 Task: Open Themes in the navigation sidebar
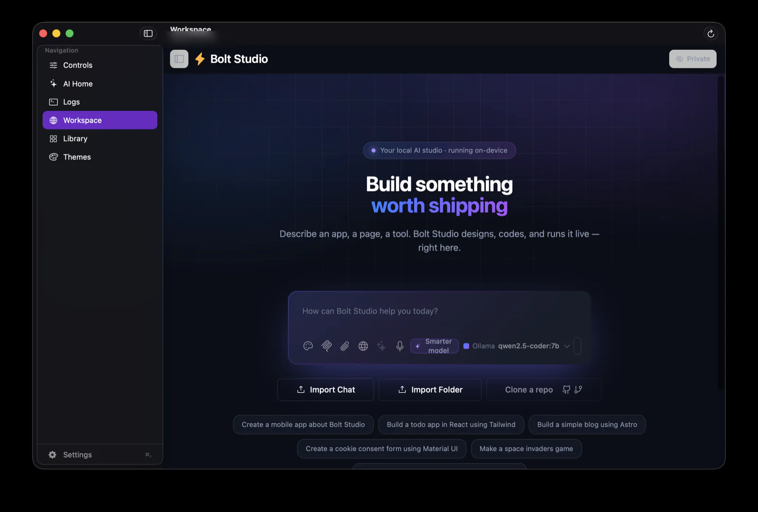click(100, 157)
